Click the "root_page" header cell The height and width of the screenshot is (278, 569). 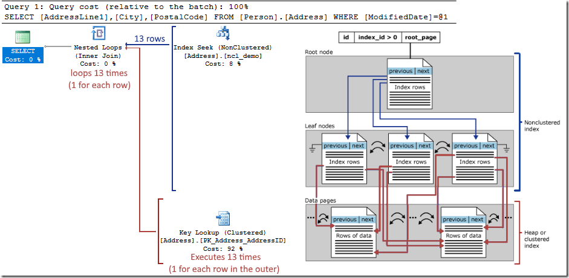pos(420,37)
